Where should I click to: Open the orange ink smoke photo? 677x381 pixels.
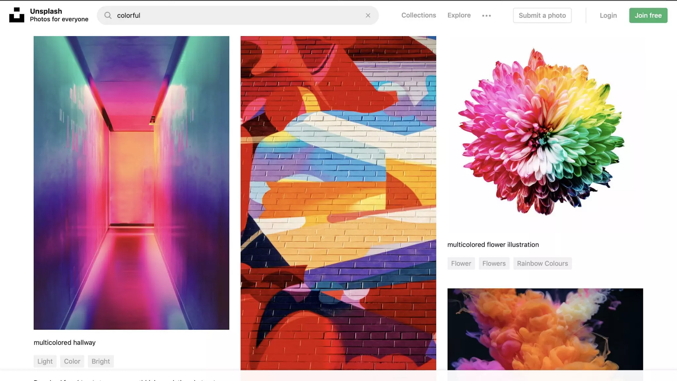545,329
